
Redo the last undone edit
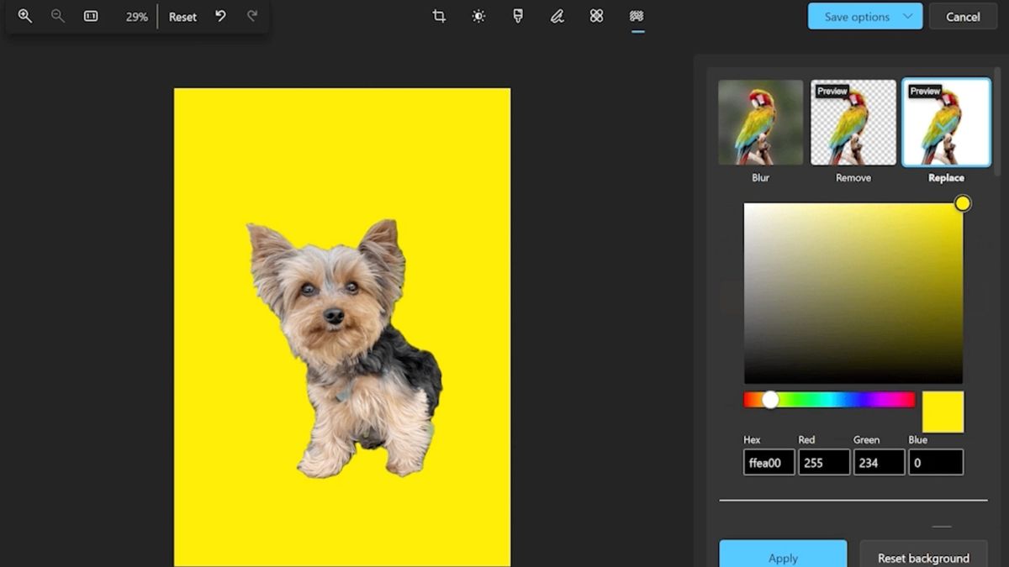click(x=252, y=16)
